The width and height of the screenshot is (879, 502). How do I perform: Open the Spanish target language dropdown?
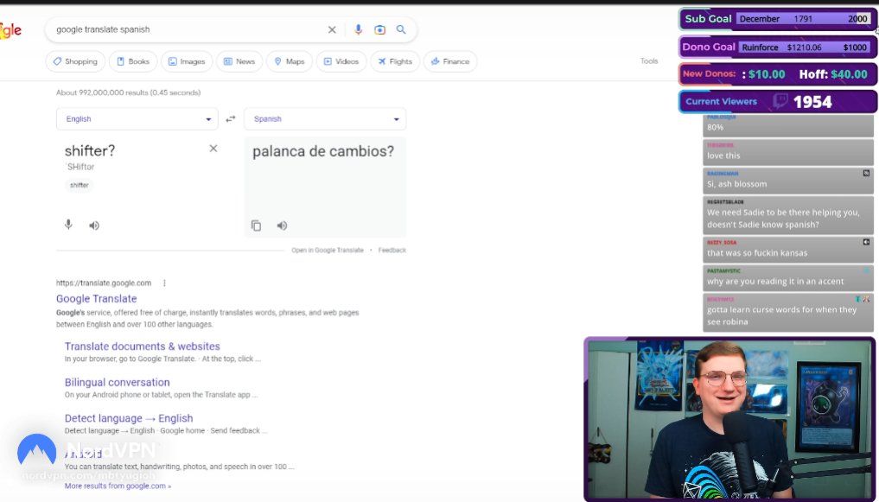tap(324, 118)
